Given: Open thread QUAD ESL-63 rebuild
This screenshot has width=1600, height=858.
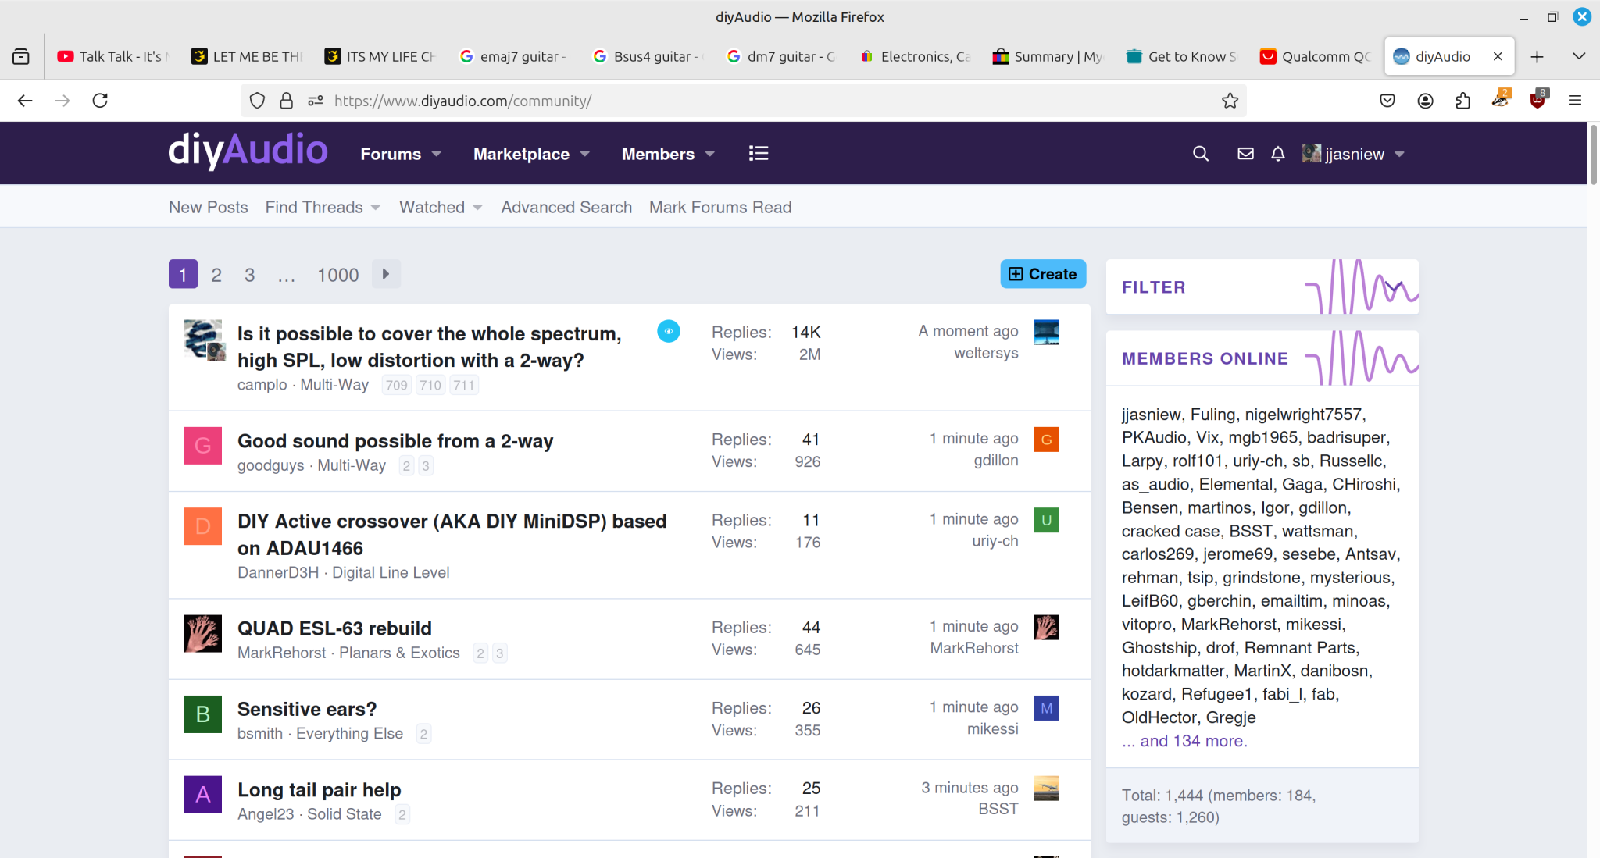Looking at the screenshot, I should [334, 628].
